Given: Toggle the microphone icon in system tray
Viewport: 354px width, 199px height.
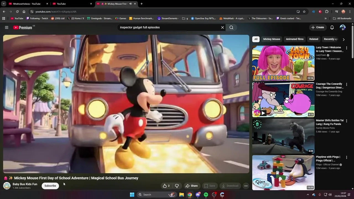Looking at the screenshot, I should (x=319, y=195).
